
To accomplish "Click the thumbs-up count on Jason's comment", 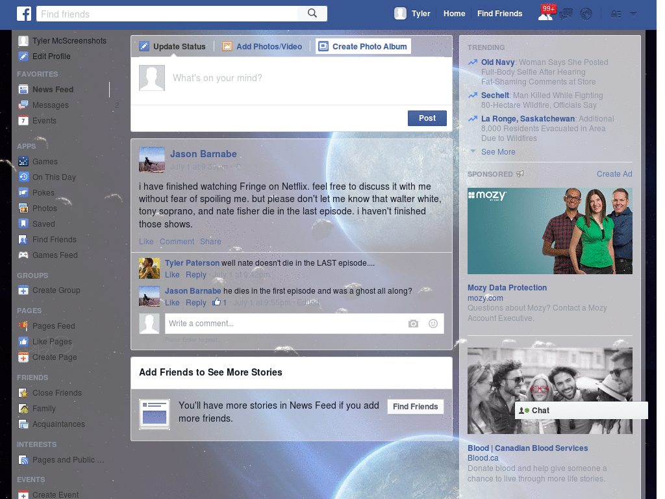I will point(220,302).
